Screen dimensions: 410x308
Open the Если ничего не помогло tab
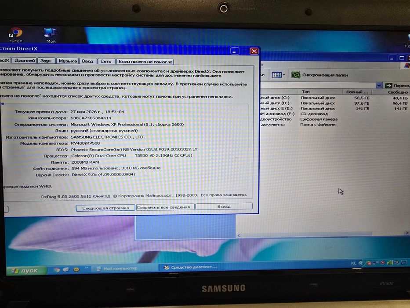[x=145, y=62]
